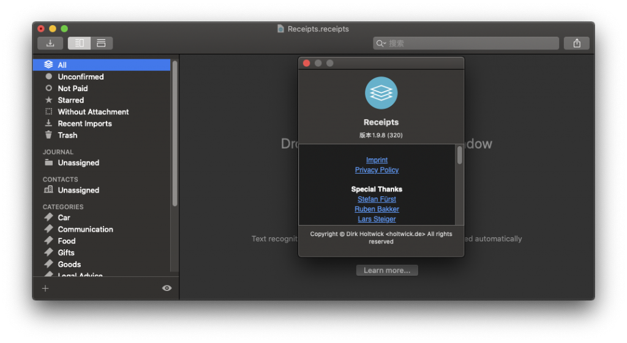This screenshot has height=343, width=627.
Task: Click the Starred star icon
Action: point(48,100)
